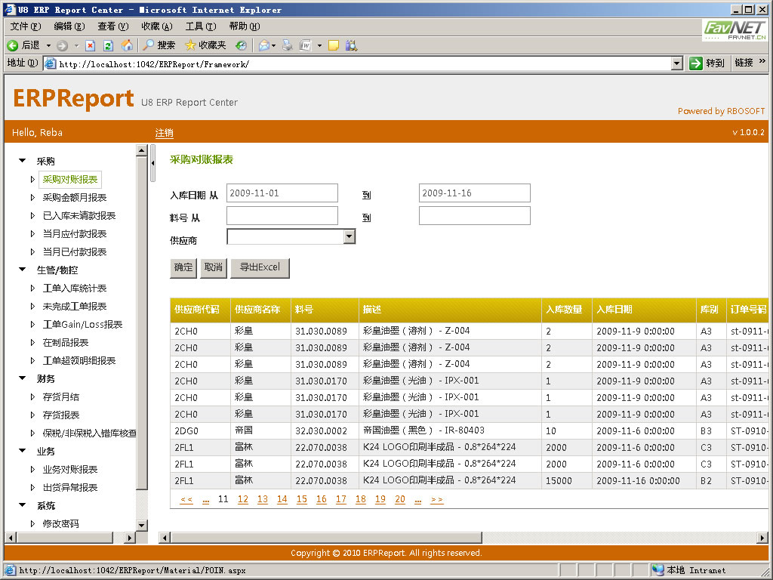The image size is (773, 580).
Task: Open Forward button history dropdown arrow
Action: (x=76, y=46)
